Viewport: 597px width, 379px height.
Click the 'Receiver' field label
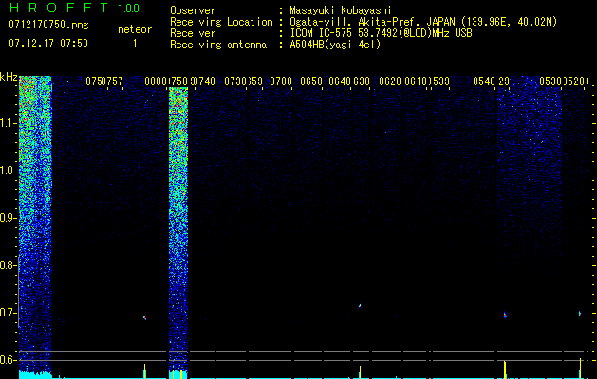pyautogui.click(x=193, y=33)
